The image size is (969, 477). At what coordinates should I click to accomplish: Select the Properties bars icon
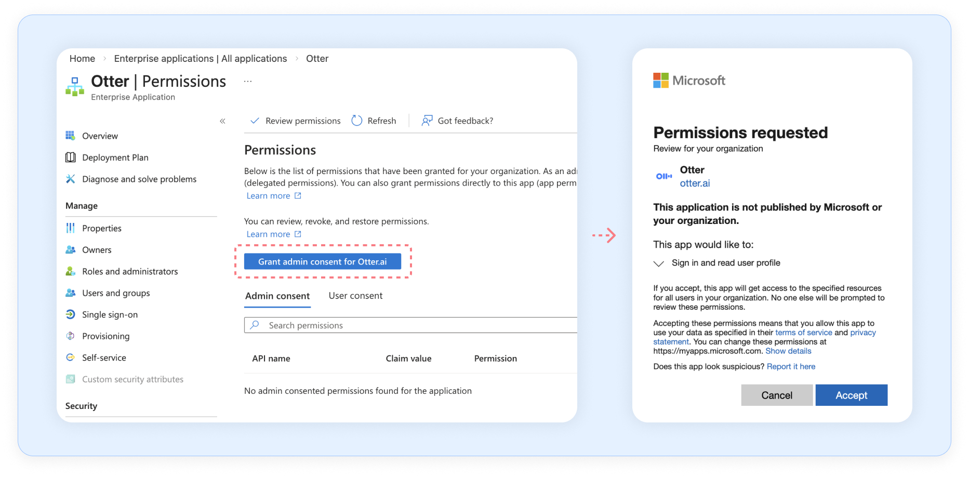coord(70,228)
